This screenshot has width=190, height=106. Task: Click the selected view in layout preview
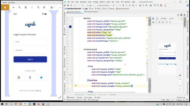click(167, 64)
